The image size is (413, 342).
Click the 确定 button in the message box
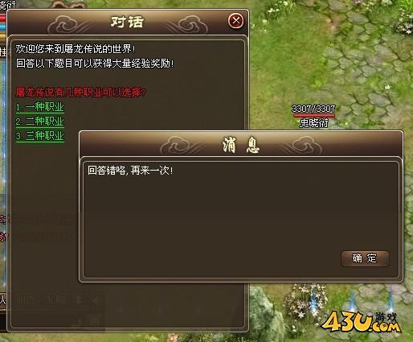tap(365, 258)
